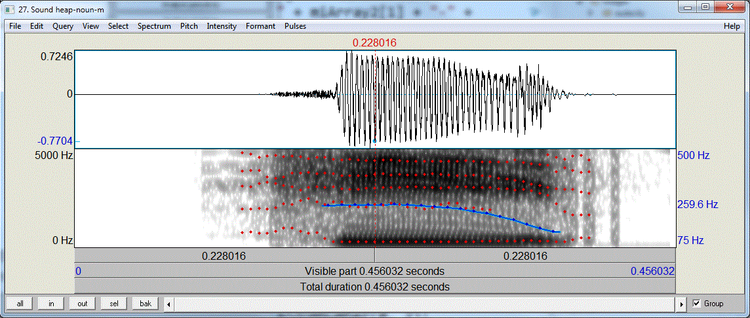Click the 0.456032 end time label
The width and height of the screenshot is (750, 318).
point(652,271)
